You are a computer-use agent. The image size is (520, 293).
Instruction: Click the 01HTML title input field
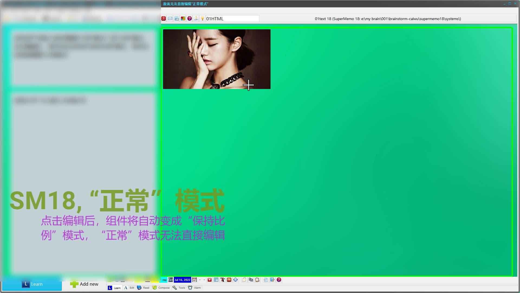click(x=232, y=19)
